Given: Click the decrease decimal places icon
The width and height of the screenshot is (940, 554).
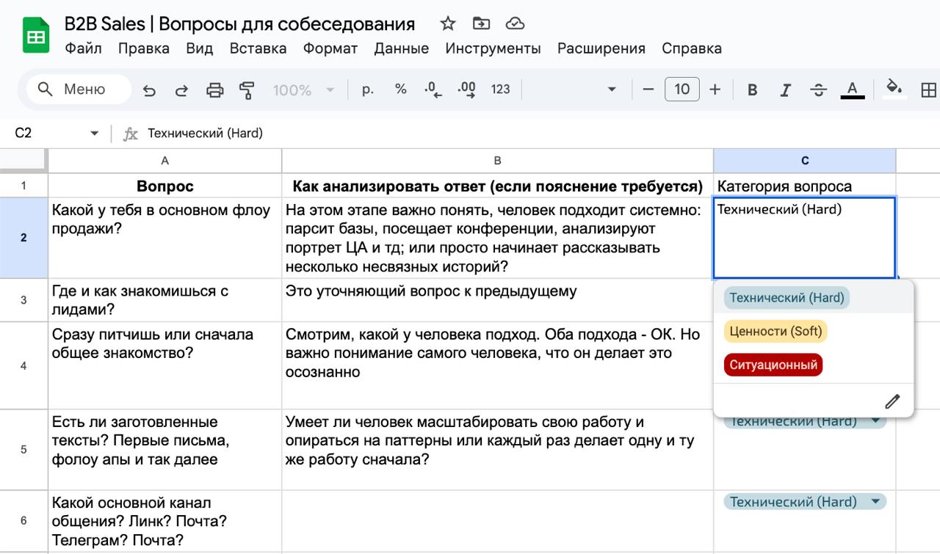Looking at the screenshot, I should 432,90.
